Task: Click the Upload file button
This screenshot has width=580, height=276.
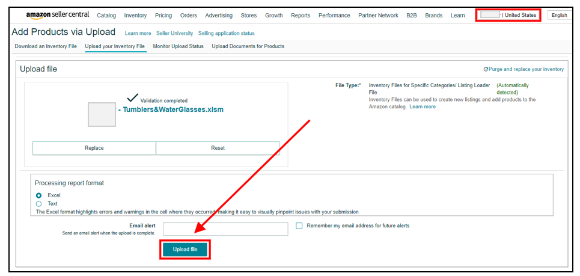Action: (185, 250)
